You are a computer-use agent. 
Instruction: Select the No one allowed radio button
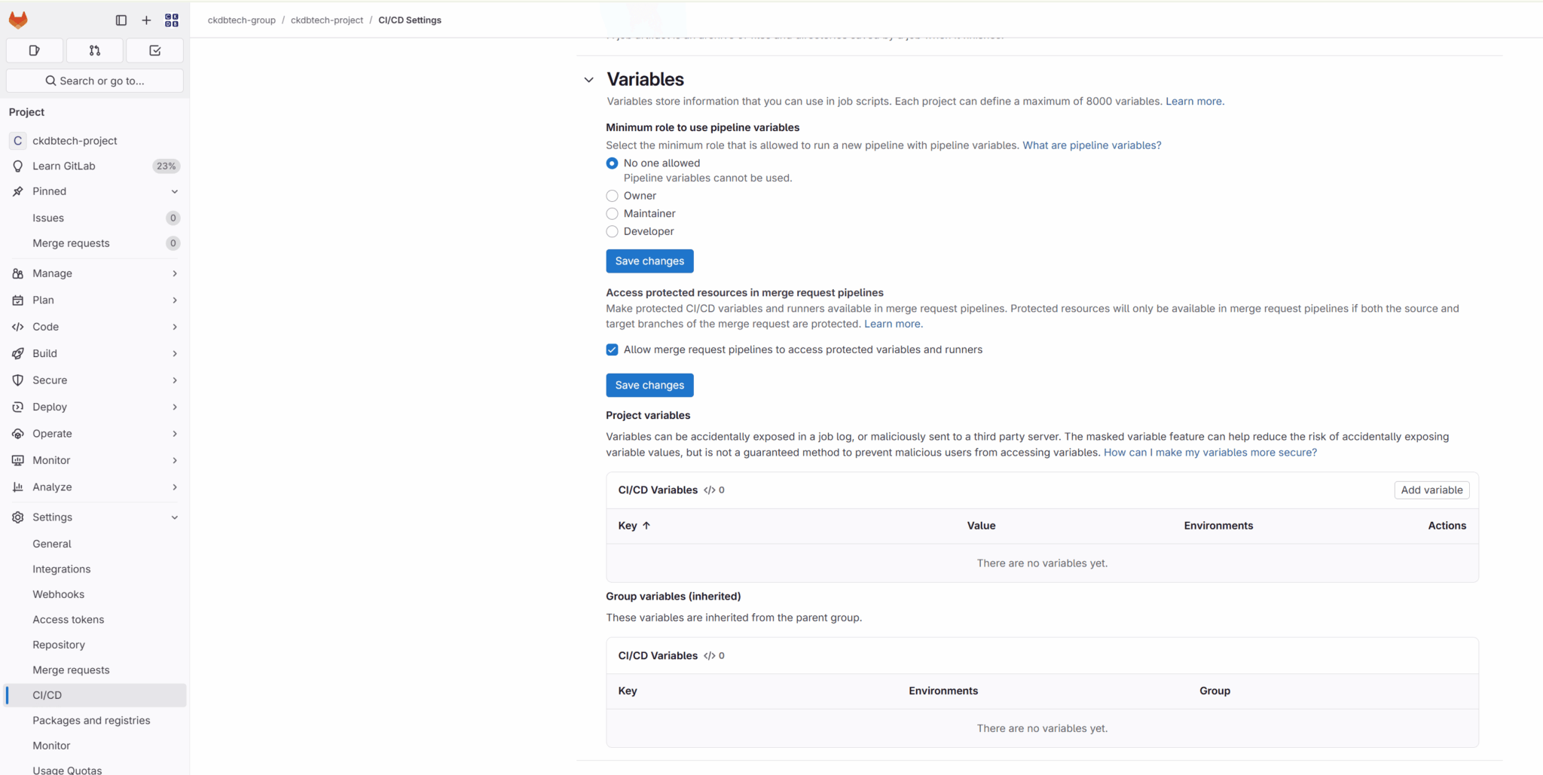[611, 163]
